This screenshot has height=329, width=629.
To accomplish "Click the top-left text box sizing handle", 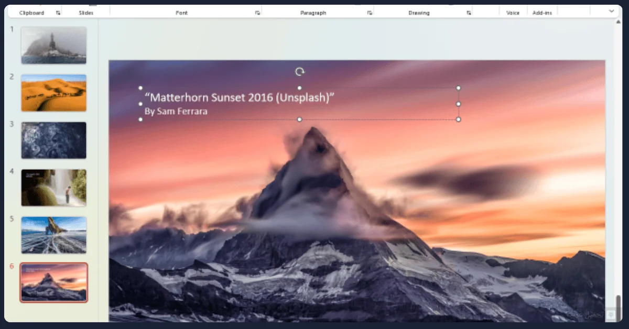I will (140, 88).
